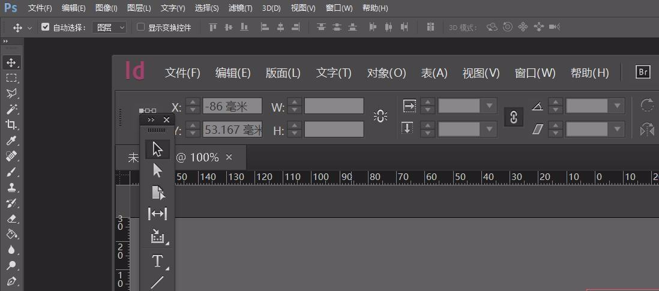Select the Crop tool
This screenshot has height=291, width=659.
(x=11, y=125)
